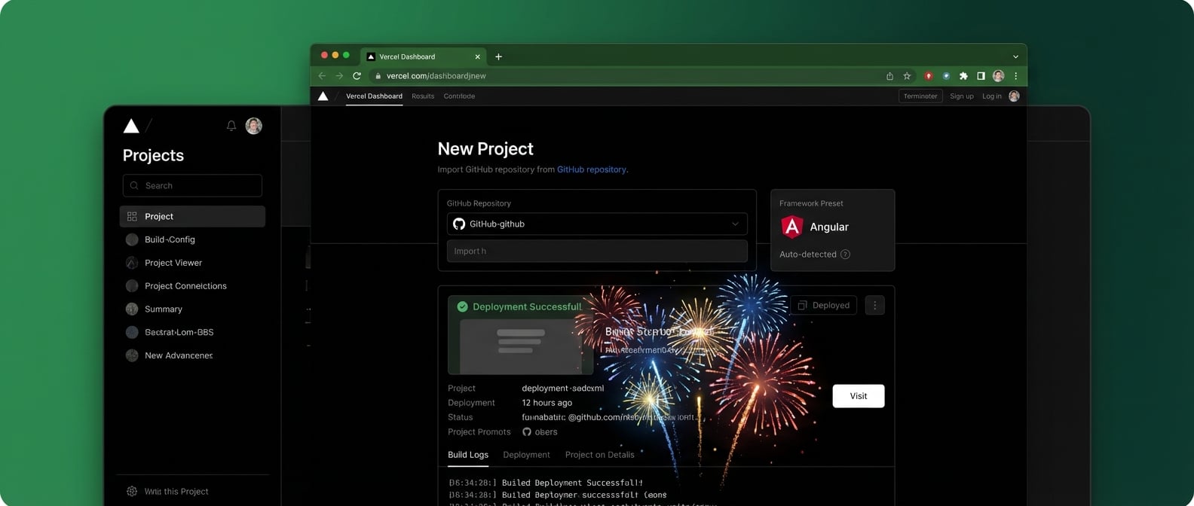Open the browser extensions puzzle icon
The image size is (1194, 506).
click(963, 76)
